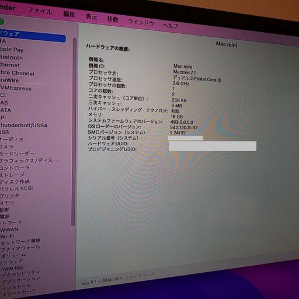Open the 移動 menu

click(x=113, y=19)
